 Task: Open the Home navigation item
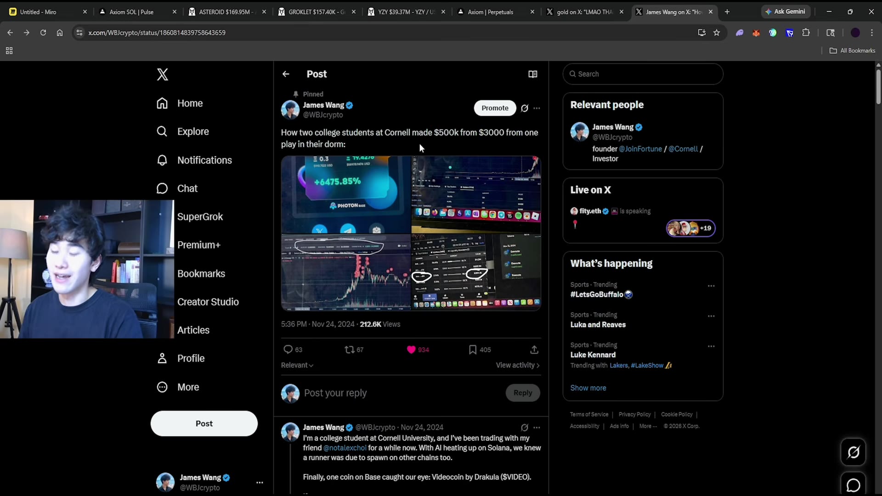click(180, 103)
